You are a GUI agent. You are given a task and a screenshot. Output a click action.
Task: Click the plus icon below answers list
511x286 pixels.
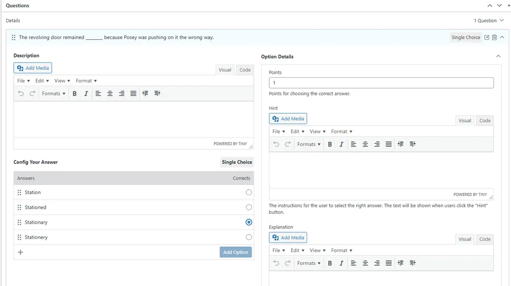[20, 252]
